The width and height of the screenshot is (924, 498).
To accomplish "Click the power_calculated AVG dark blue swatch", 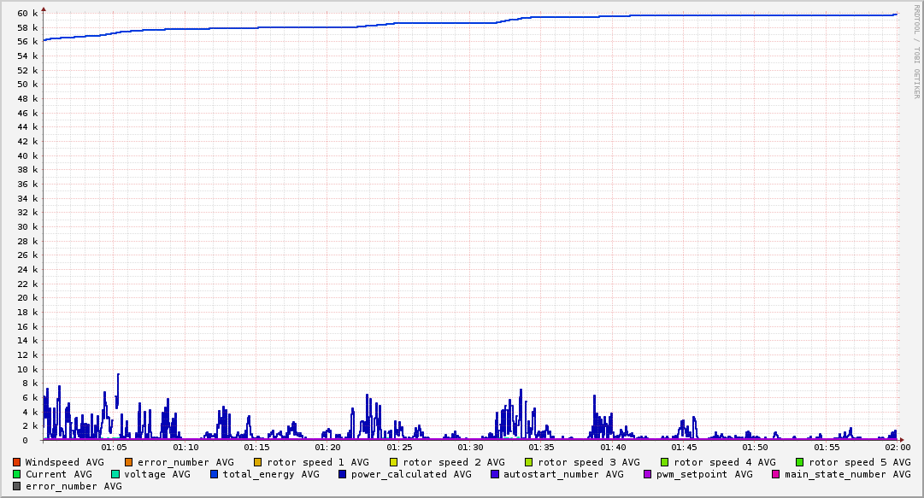I will pos(342,474).
